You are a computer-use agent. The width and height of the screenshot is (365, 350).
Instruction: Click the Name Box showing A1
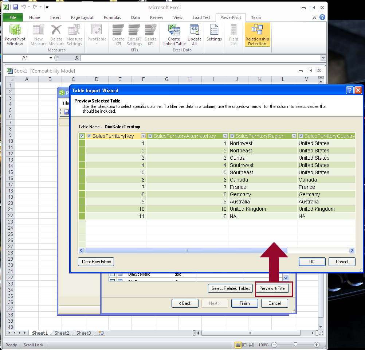[x=25, y=58]
